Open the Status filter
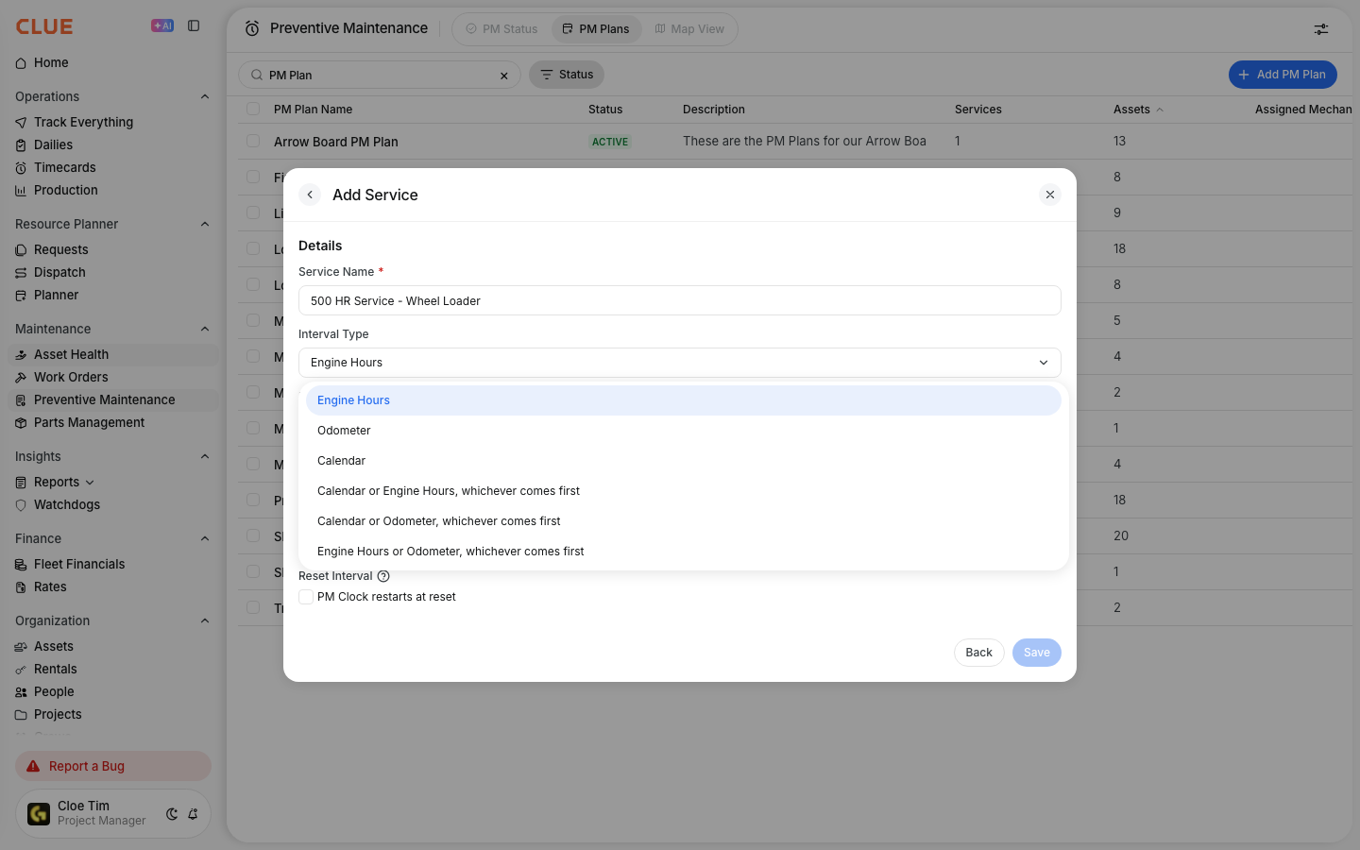1360x850 pixels. click(x=567, y=75)
